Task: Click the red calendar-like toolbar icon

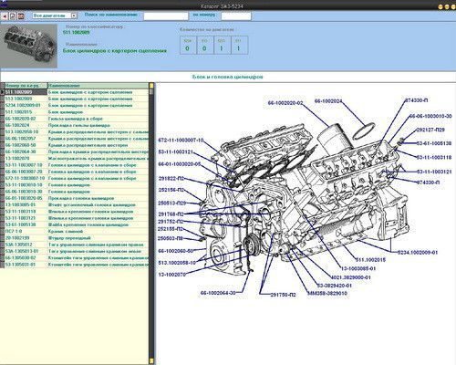Action: (21, 16)
